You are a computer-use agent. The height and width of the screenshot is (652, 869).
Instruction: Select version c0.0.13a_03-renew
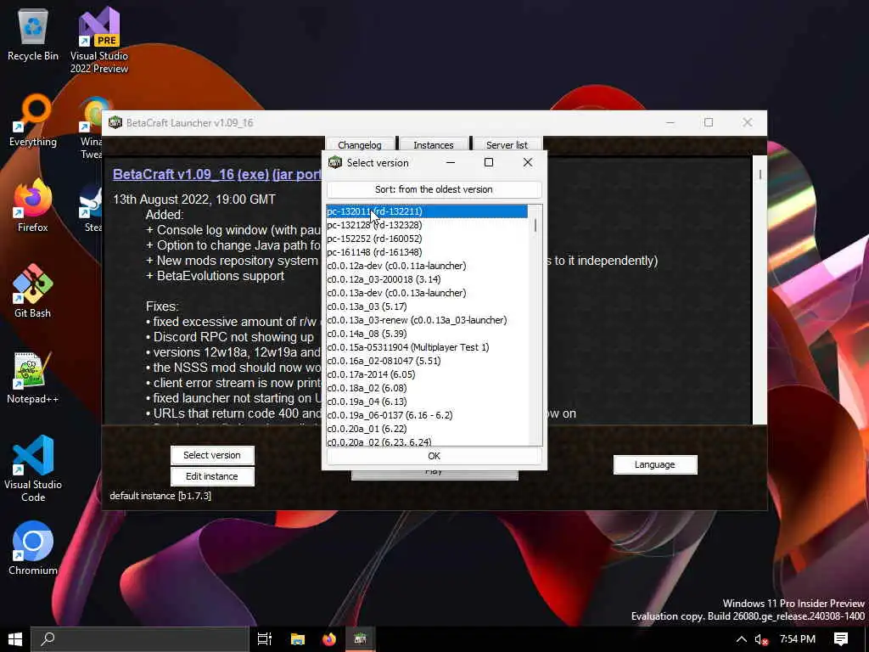[x=427, y=320]
